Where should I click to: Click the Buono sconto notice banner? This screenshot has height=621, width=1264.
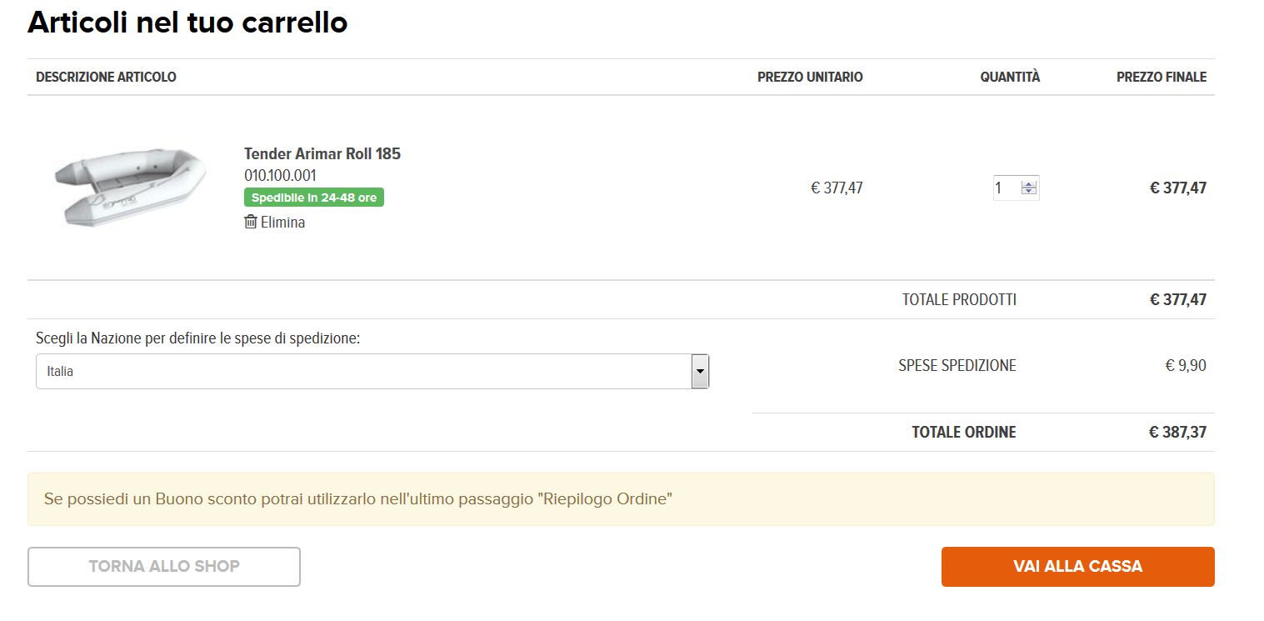(621, 499)
